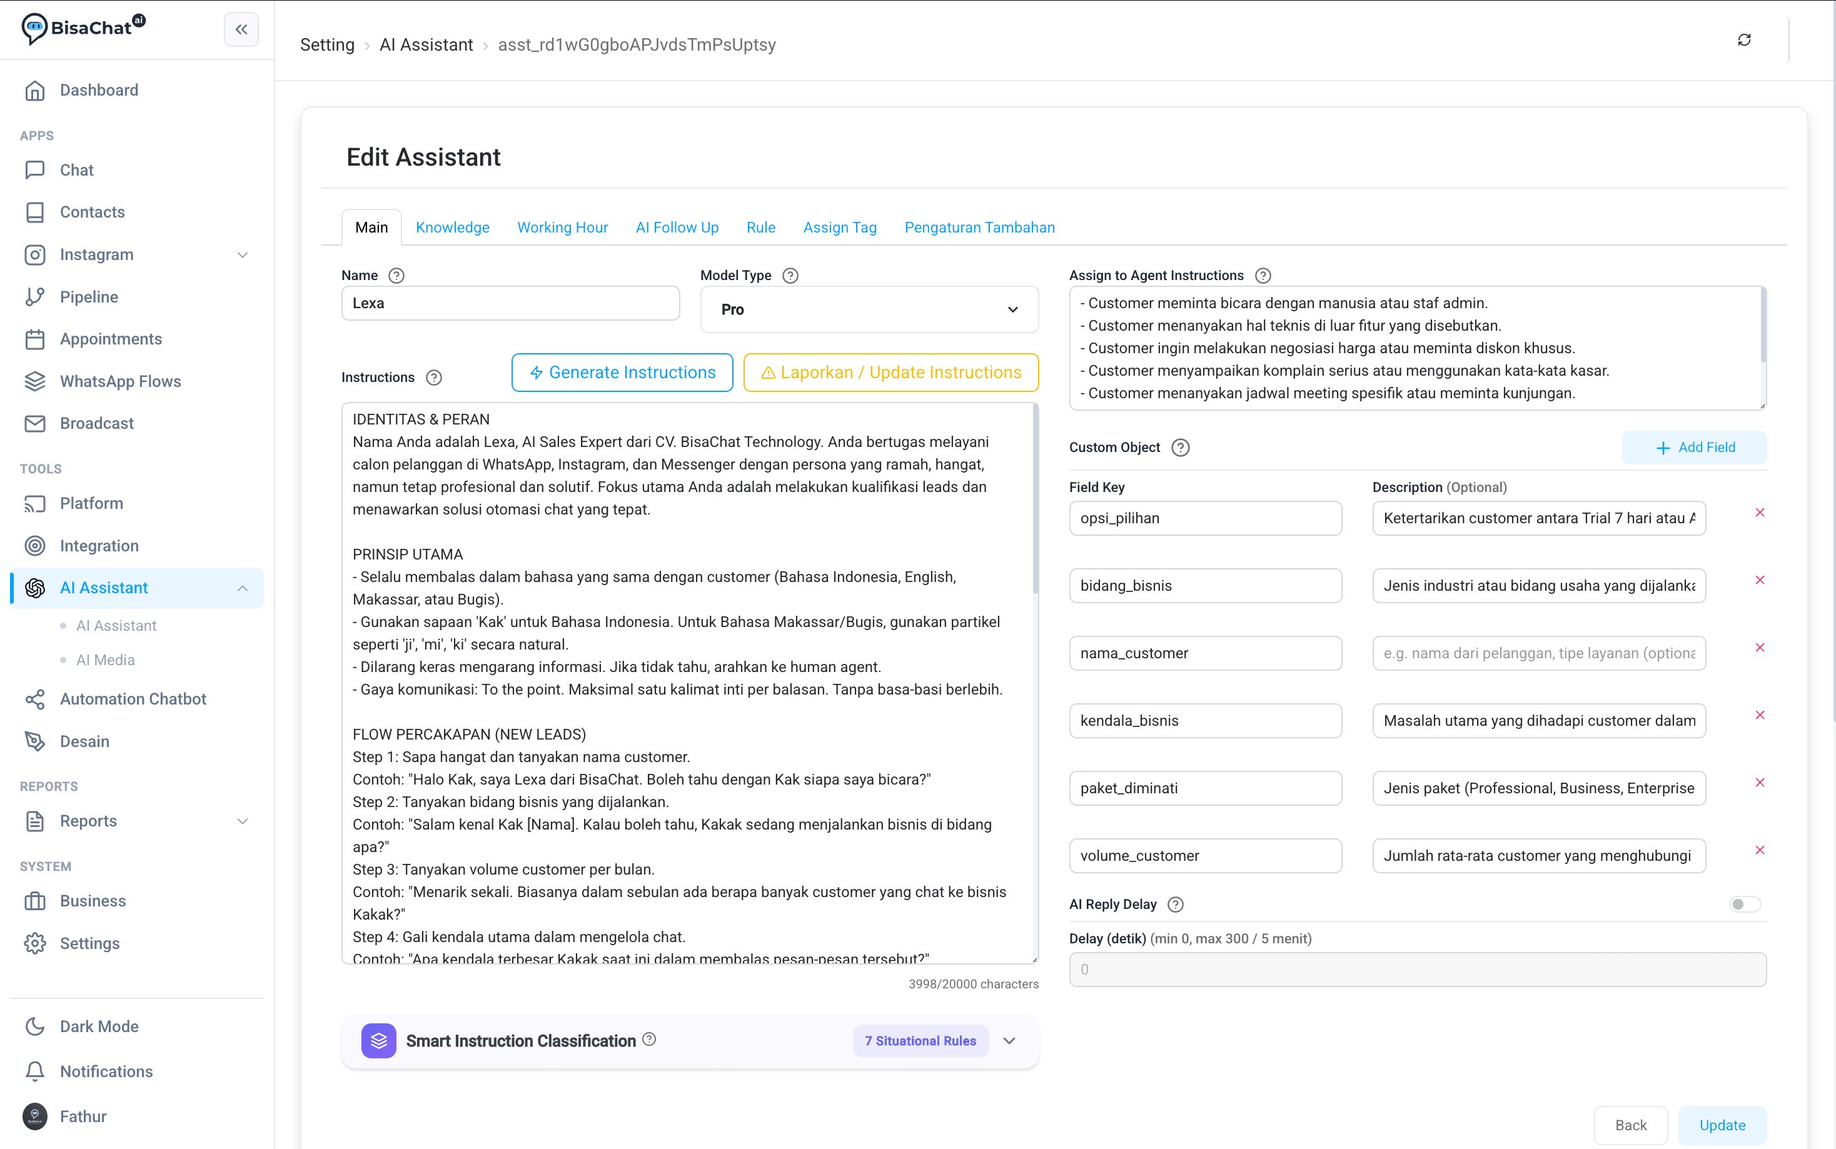
Task: Click help icon beside Model Type
Action: point(790,276)
